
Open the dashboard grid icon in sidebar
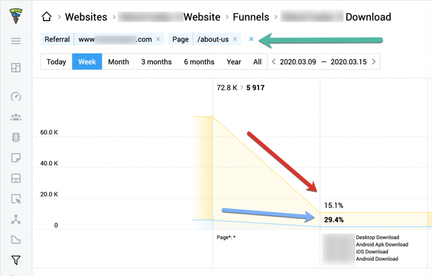(x=16, y=67)
